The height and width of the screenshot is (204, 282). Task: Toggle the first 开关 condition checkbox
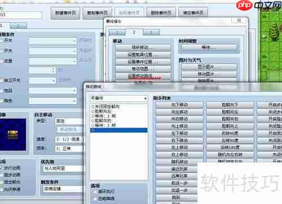tap(2, 40)
